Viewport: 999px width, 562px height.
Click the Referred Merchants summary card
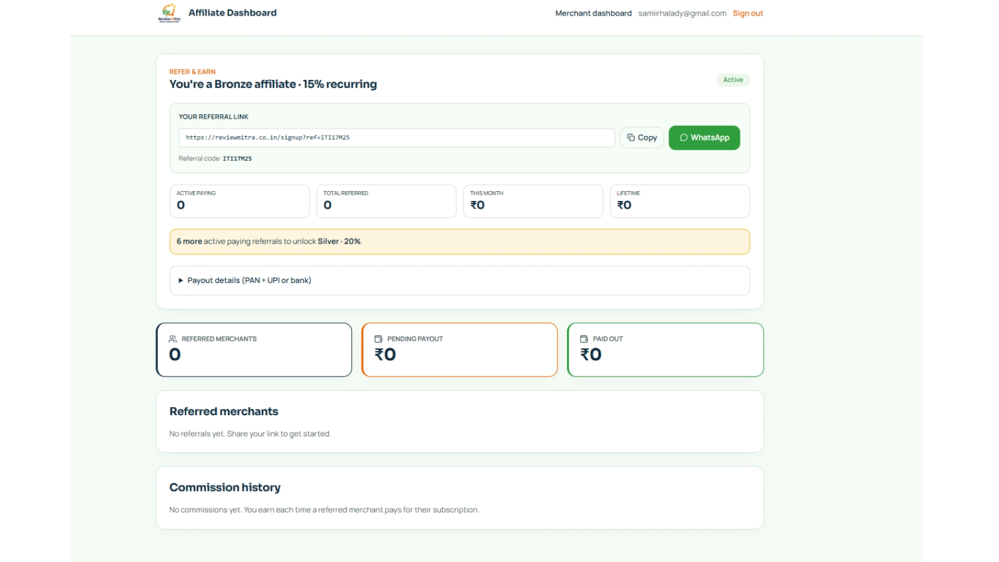pos(254,350)
